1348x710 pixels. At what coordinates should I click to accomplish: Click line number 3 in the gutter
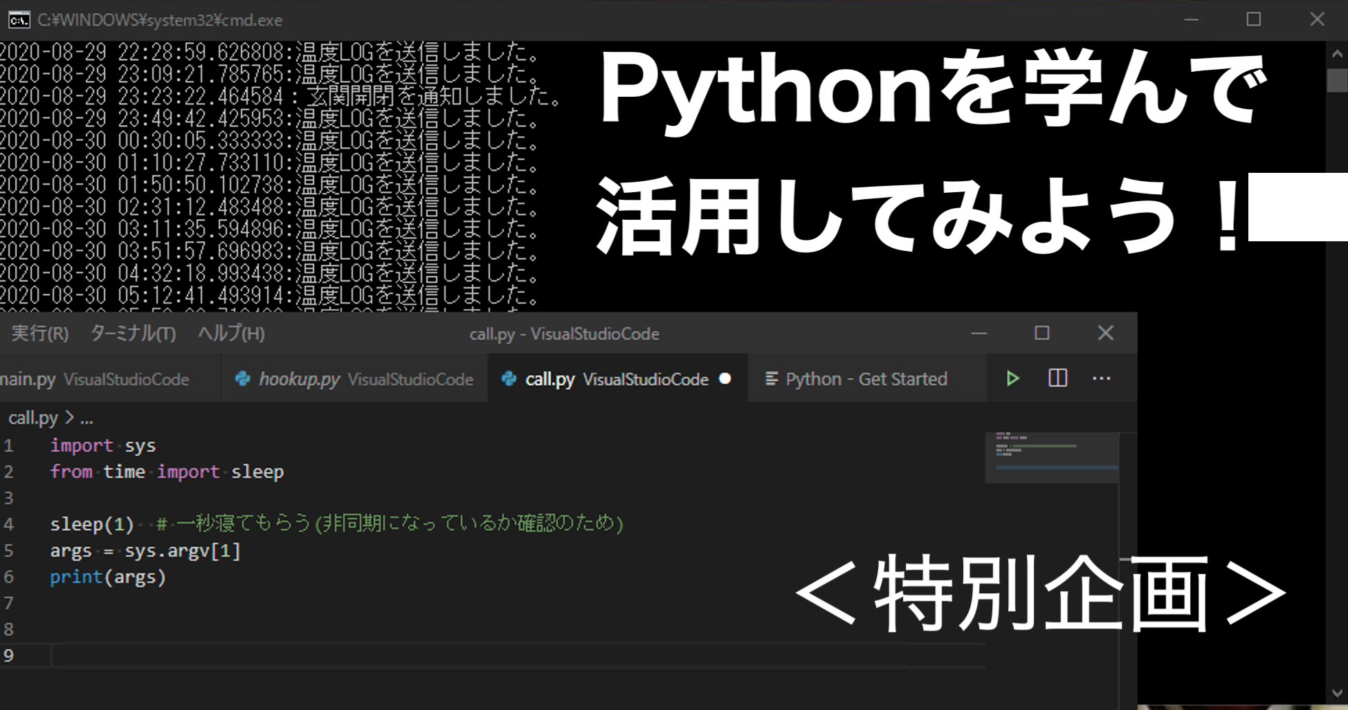[x=8, y=498]
